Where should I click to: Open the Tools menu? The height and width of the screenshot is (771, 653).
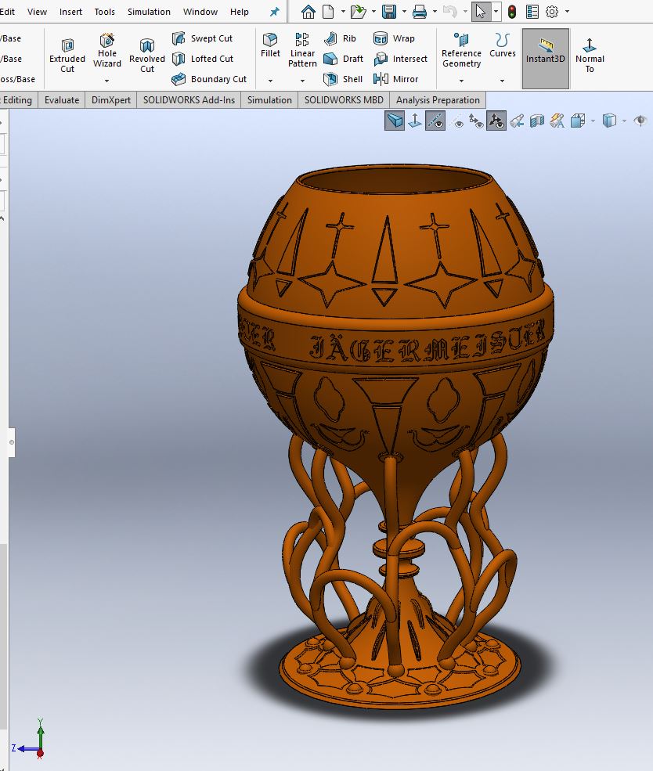coord(104,11)
